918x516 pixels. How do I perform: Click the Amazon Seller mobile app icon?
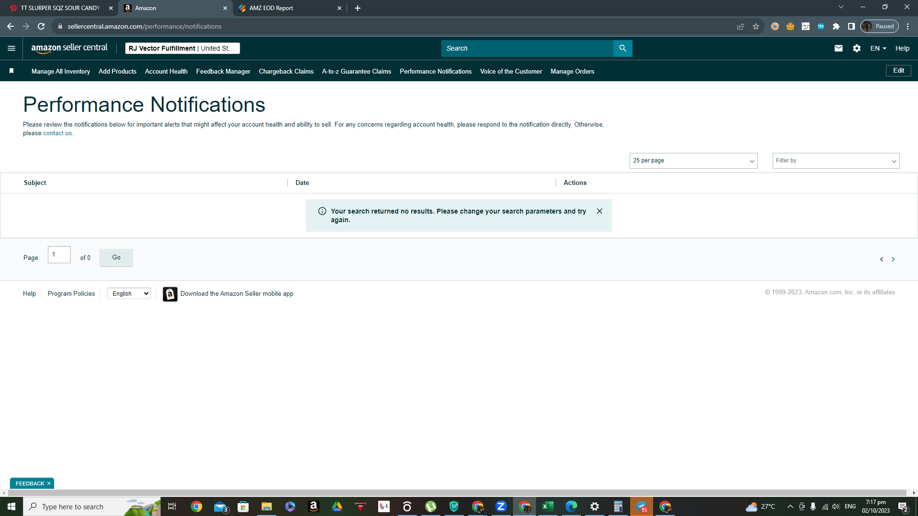point(170,294)
